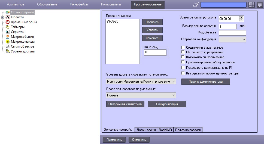Select the Временные зоны clock icon
The height and width of the screenshot is (144, 264).
8,22
